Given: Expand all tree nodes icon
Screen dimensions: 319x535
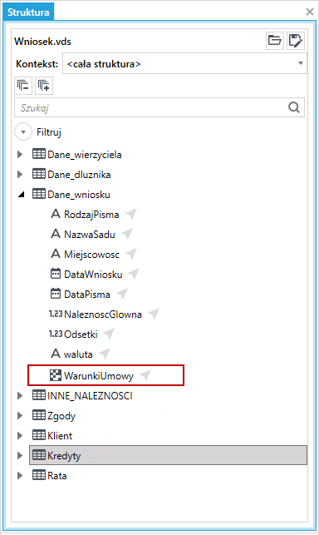Looking at the screenshot, I should (44, 86).
